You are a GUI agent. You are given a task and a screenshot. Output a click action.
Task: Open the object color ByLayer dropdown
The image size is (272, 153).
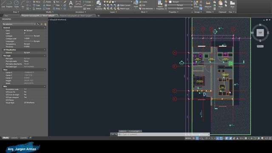(x=181, y=2)
